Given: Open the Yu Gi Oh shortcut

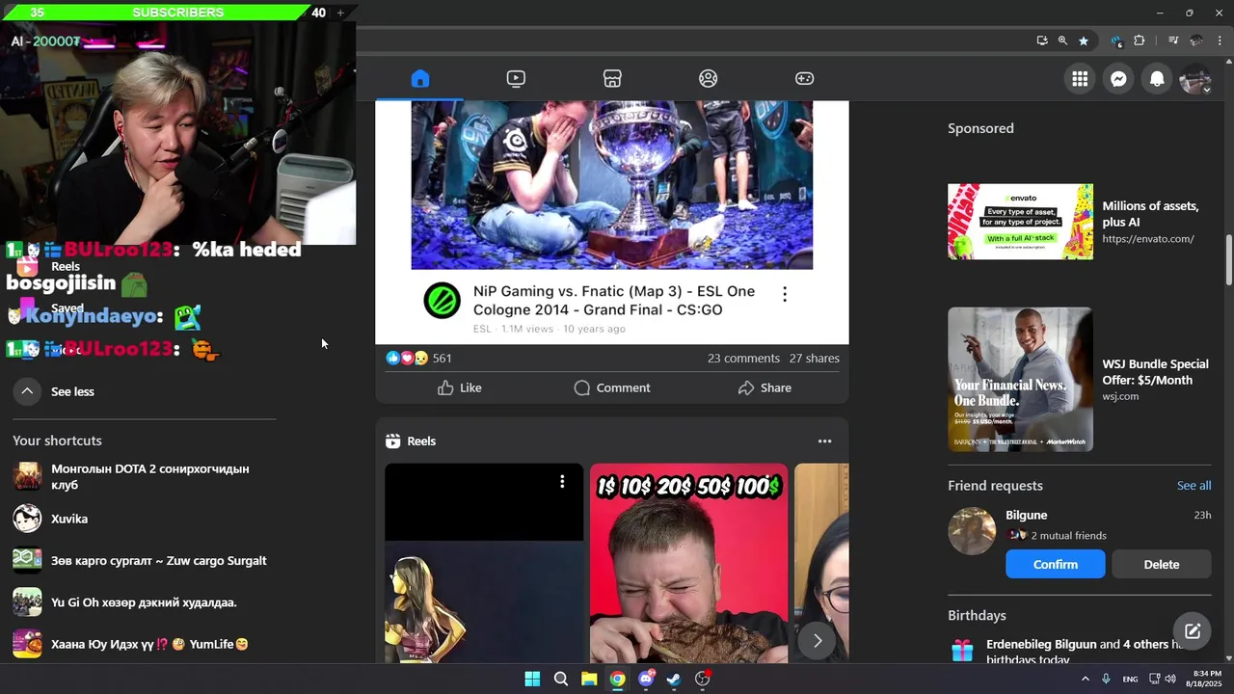Looking at the screenshot, I should pos(143,602).
